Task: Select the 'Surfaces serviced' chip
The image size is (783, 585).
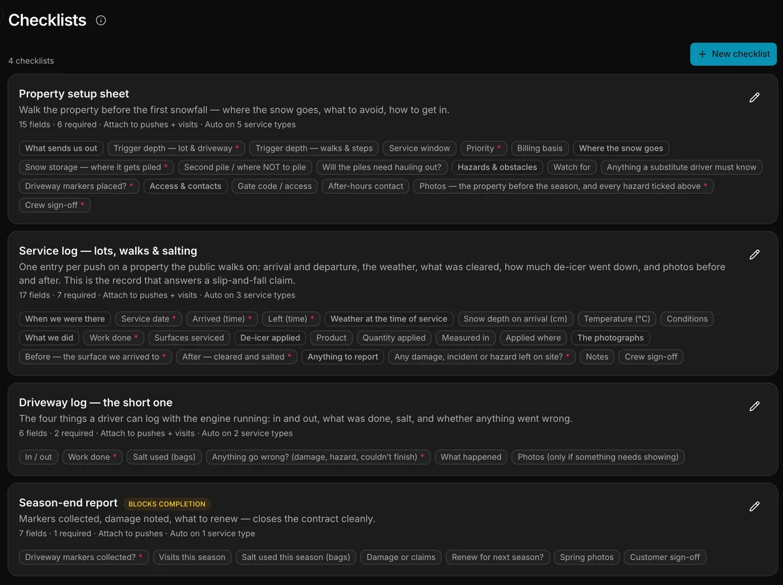Action: (189, 338)
